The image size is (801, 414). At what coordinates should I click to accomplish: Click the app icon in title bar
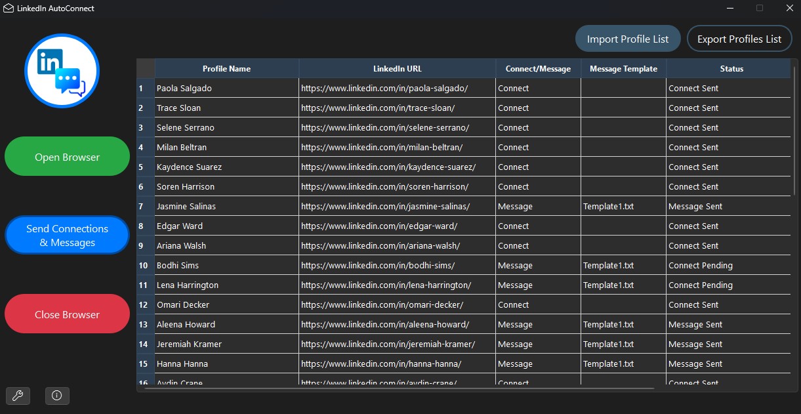tap(9, 9)
